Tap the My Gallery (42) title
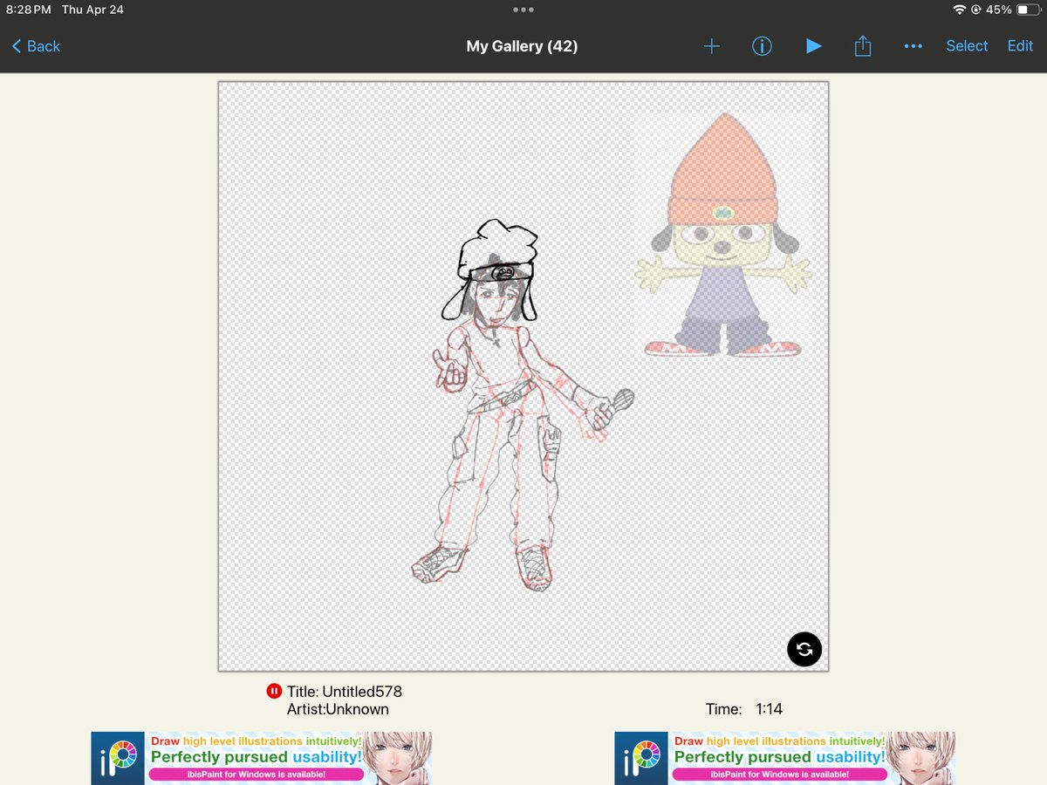The image size is (1047, 785). [x=522, y=46]
